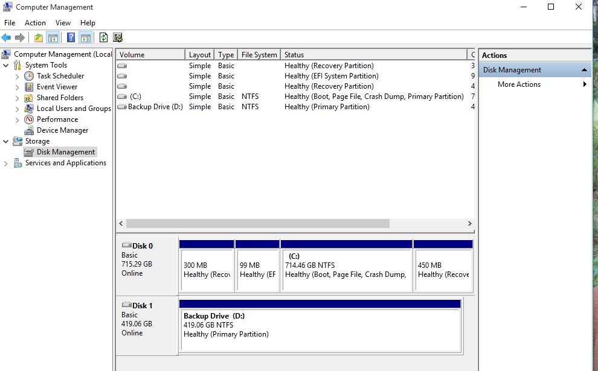
Task: Click the Performance monitor icon
Action: tap(29, 119)
